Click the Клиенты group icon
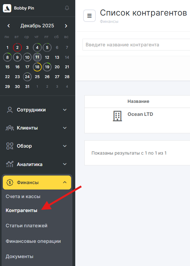 click(x=10, y=128)
